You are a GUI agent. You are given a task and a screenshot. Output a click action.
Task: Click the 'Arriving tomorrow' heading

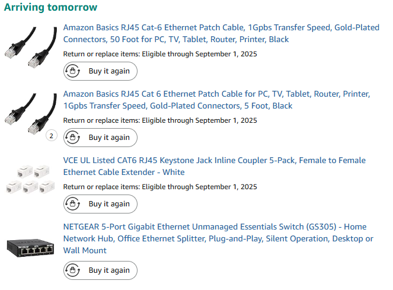click(51, 8)
